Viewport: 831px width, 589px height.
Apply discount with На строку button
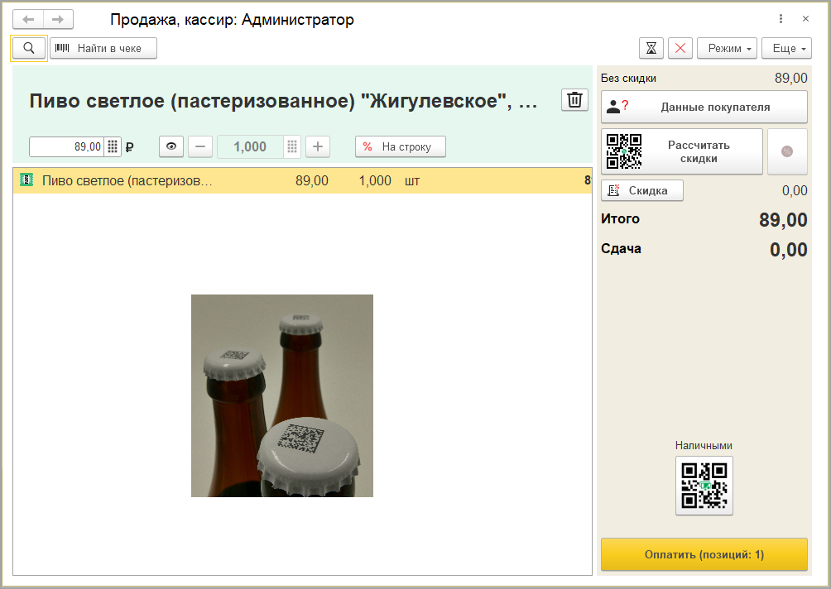(400, 146)
